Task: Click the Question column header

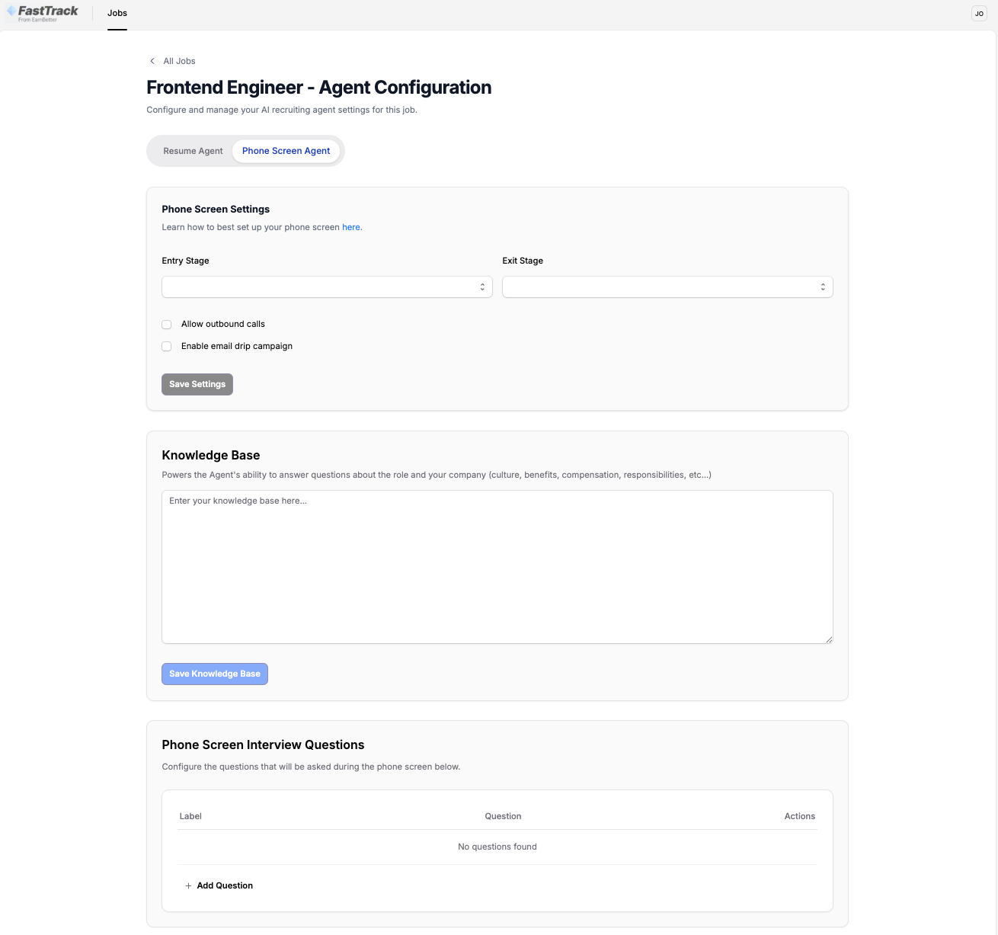Action: (503, 816)
